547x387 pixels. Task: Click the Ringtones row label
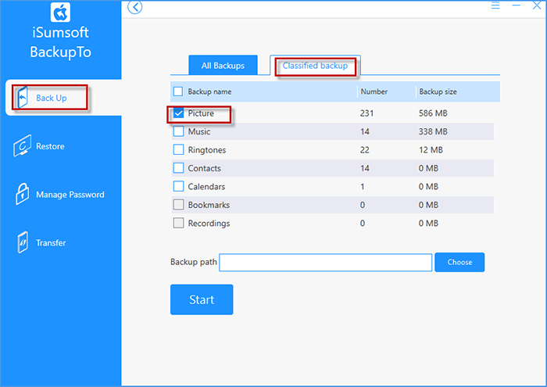click(207, 150)
